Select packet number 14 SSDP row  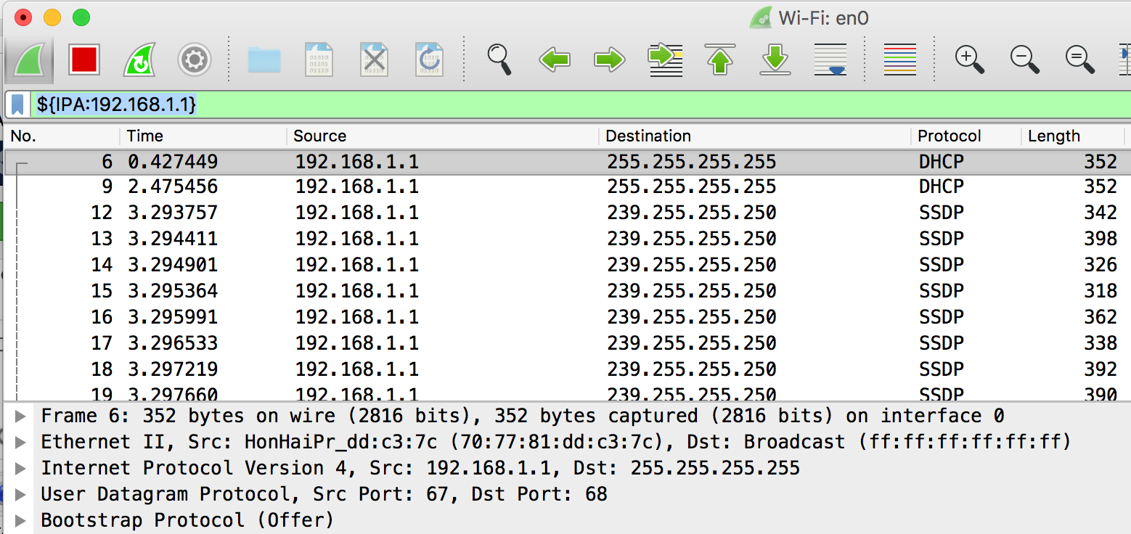(508, 265)
